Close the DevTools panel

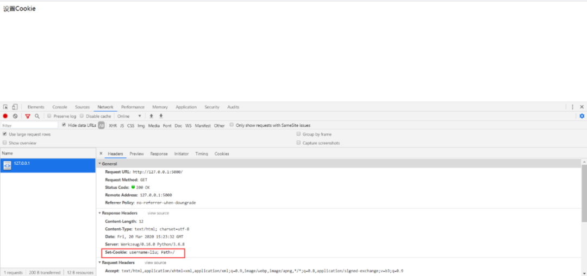pos(582,107)
